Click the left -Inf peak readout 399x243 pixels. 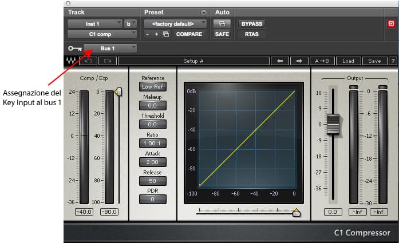click(x=358, y=212)
